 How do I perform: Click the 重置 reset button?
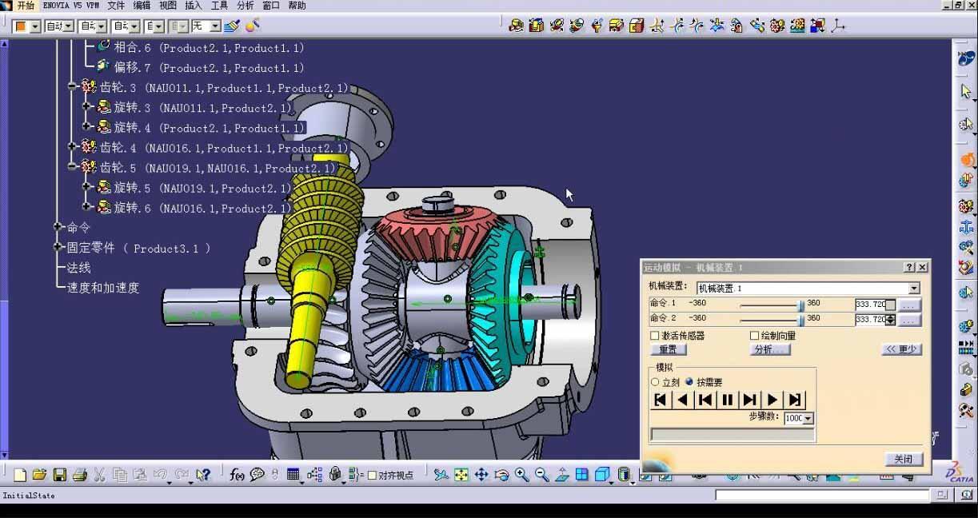point(668,349)
